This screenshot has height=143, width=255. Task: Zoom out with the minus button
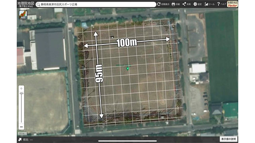click(x=21, y=127)
